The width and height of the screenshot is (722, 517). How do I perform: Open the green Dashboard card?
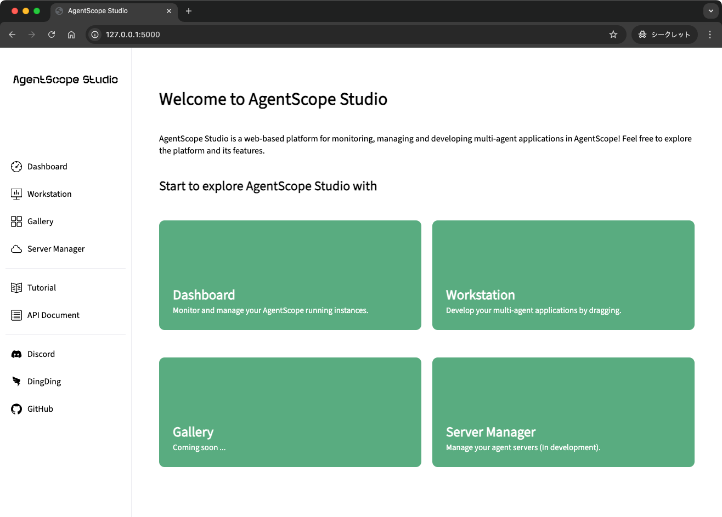pos(290,275)
